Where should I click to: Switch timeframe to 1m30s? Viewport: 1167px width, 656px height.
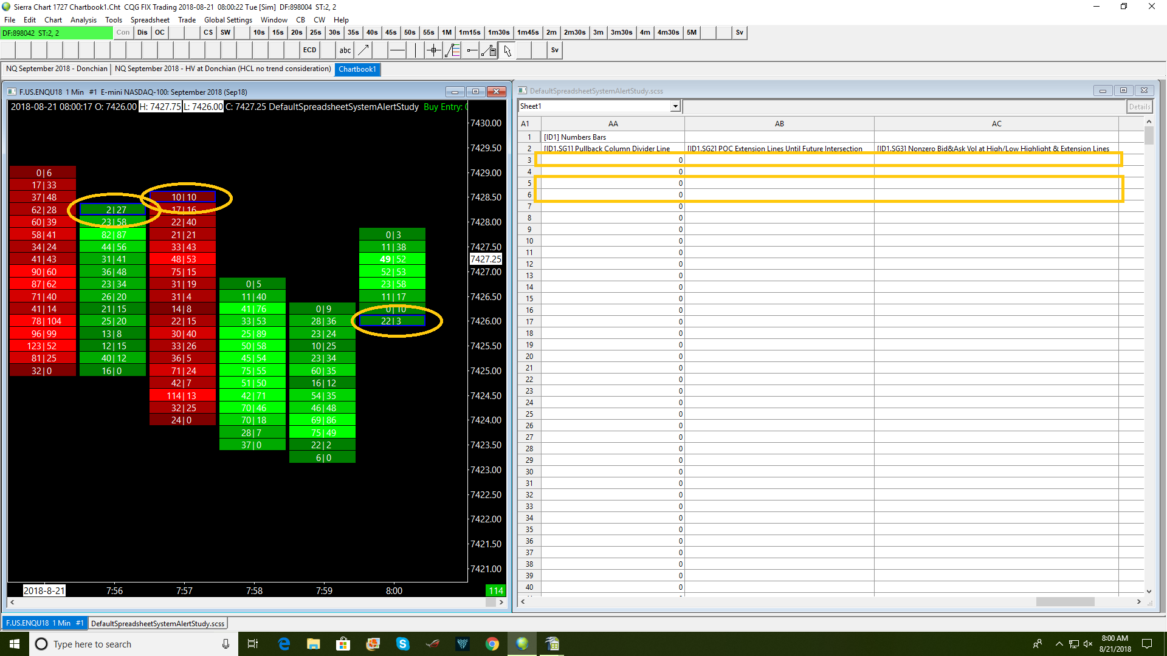click(x=498, y=33)
